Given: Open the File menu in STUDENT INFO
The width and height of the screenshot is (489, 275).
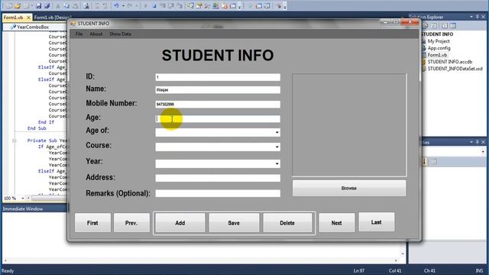Looking at the screenshot, I should (x=79, y=34).
